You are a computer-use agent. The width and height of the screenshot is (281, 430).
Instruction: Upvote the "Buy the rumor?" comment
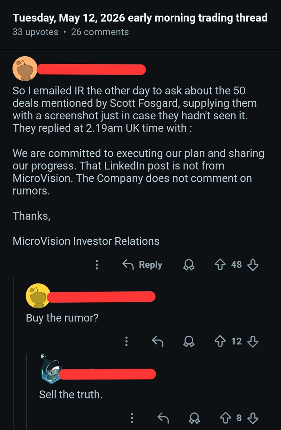pos(220,341)
